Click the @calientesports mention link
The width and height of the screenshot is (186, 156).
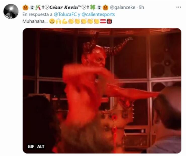click(98, 14)
